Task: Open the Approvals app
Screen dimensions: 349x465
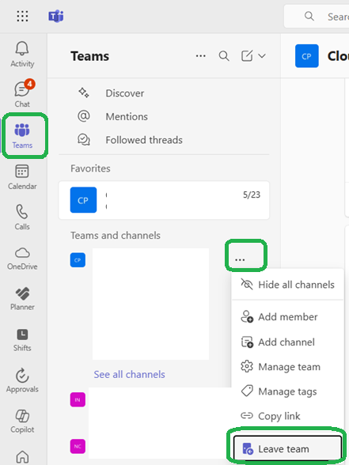Action: (x=22, y=380)
